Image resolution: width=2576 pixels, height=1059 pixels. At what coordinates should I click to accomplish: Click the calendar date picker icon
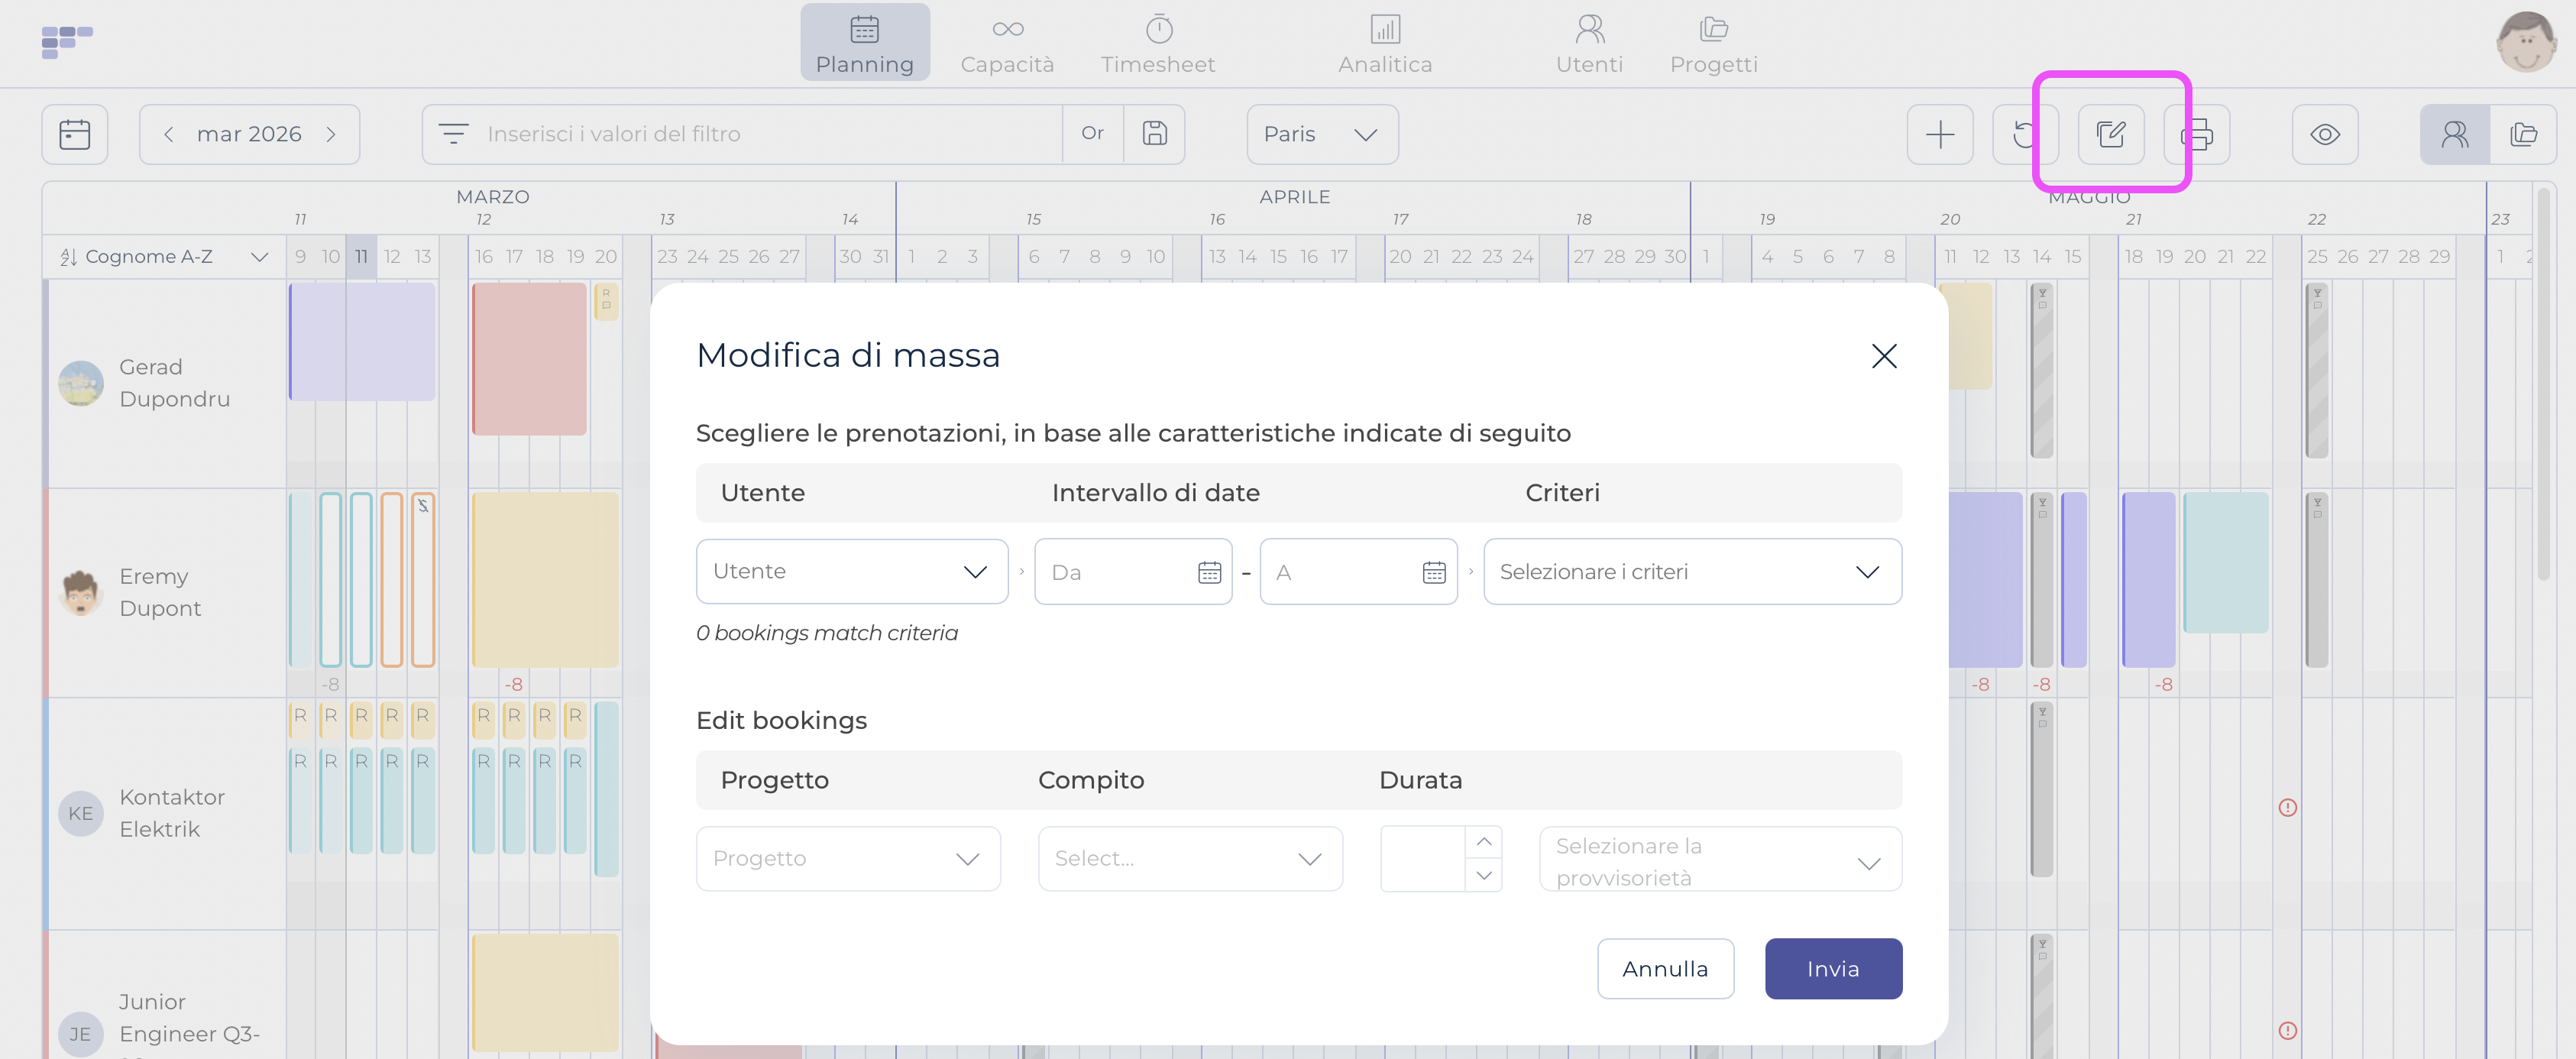coord(75,134)
